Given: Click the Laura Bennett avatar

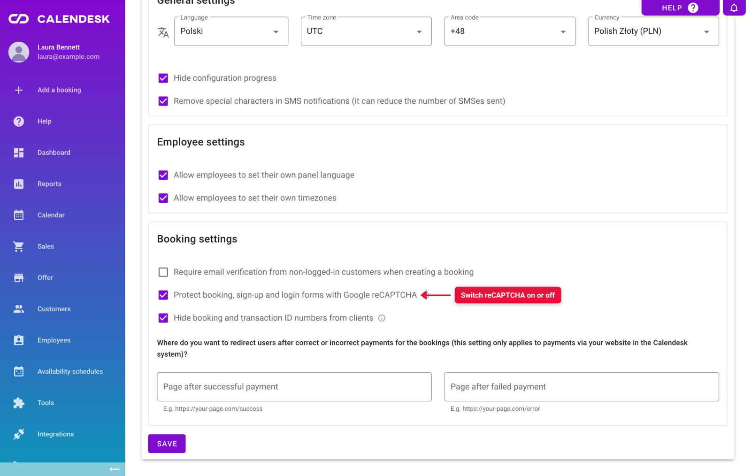Looking at the screenshot, I should click(x=19, y=52).
